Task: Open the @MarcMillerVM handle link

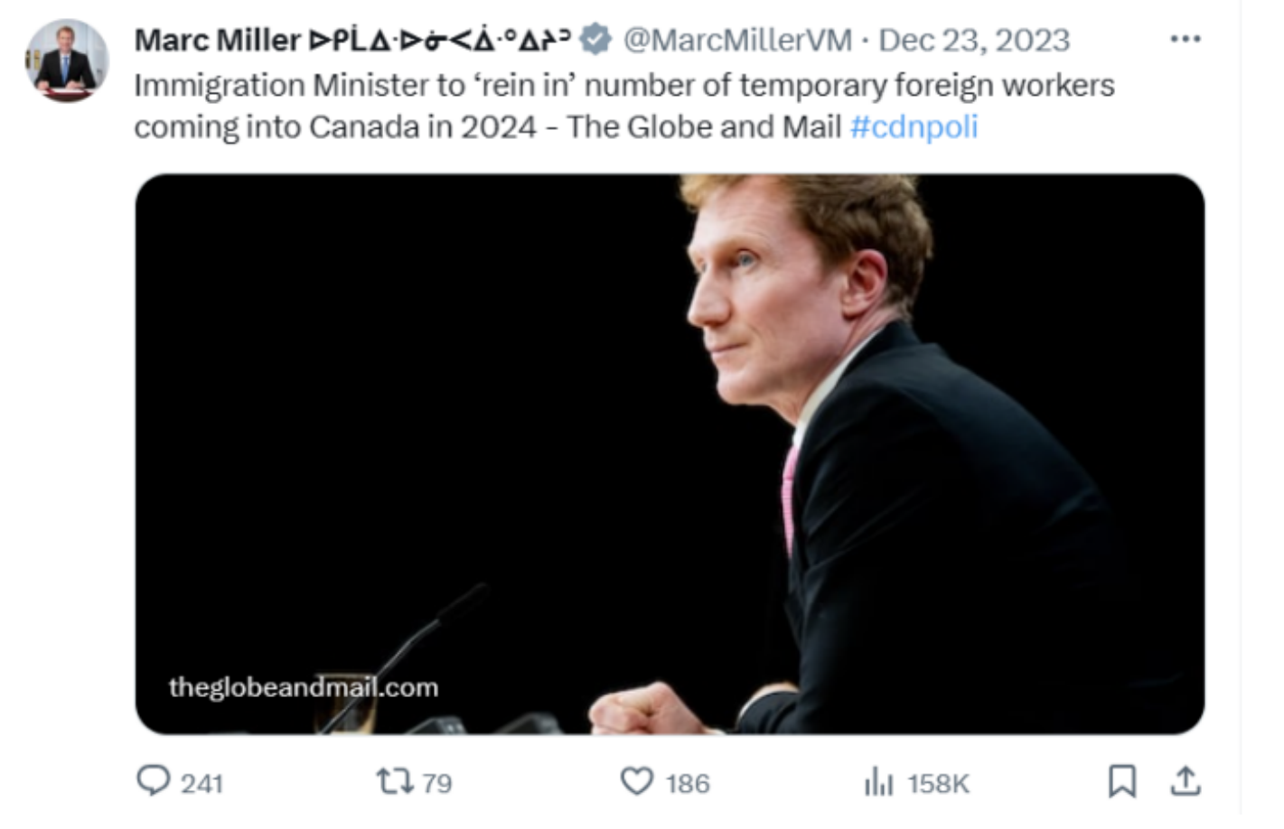Action: point(737,40)
